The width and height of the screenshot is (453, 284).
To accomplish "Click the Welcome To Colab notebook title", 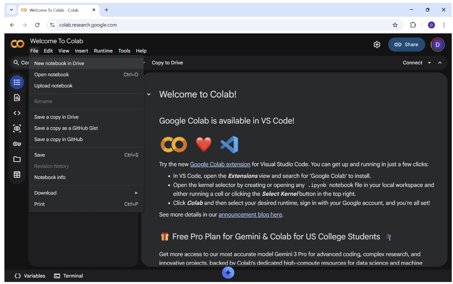I will tap(57, 41).
